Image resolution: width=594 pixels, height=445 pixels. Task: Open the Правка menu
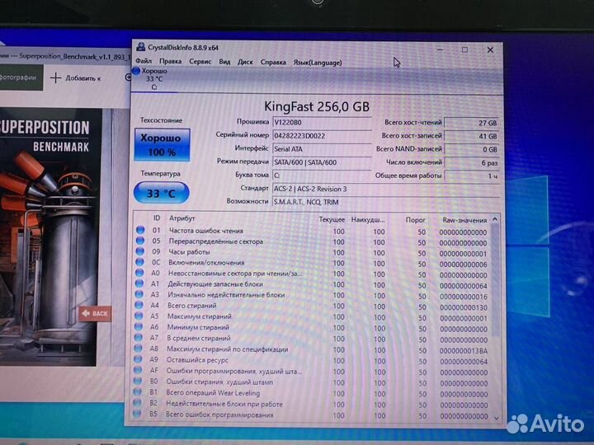(x=170, y=61)
